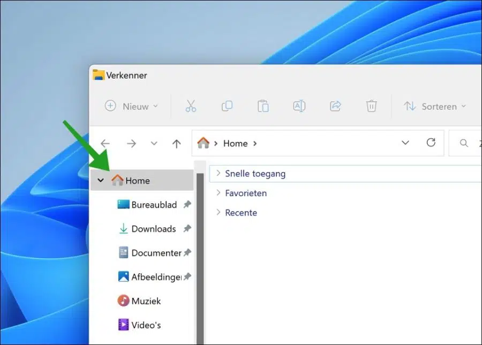This screenshot has width=482, height=345.
Task: Click chevron after Home in address bar
Action: (x=255, y=144)
